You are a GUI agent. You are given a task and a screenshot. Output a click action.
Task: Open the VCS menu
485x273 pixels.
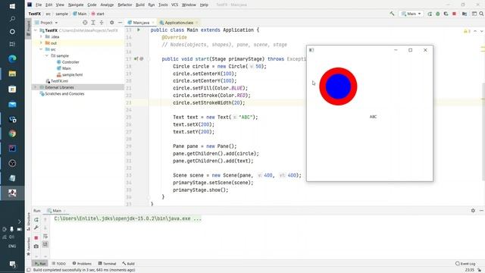[175, 5]
